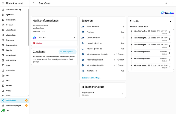176x114 pixels.
Task: Click the CastnCasa logo in top right
Action: [x=168, y=13]
